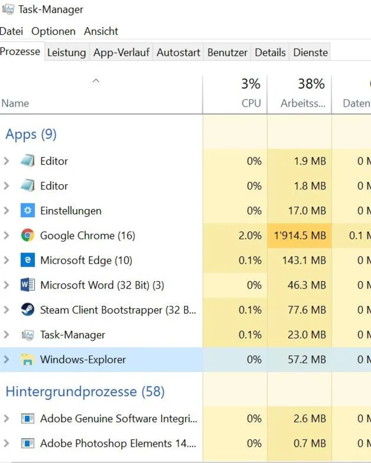This screenshot has width=371, height=463.
Task: Open the Optionen menu
Action: coord(53,31)
